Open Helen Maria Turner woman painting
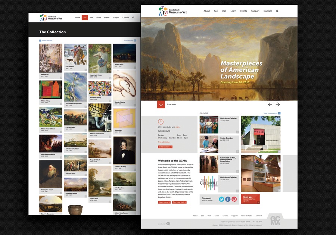This screenshot has height=235, width=336. pyautogui.click(x=100, y=59)
